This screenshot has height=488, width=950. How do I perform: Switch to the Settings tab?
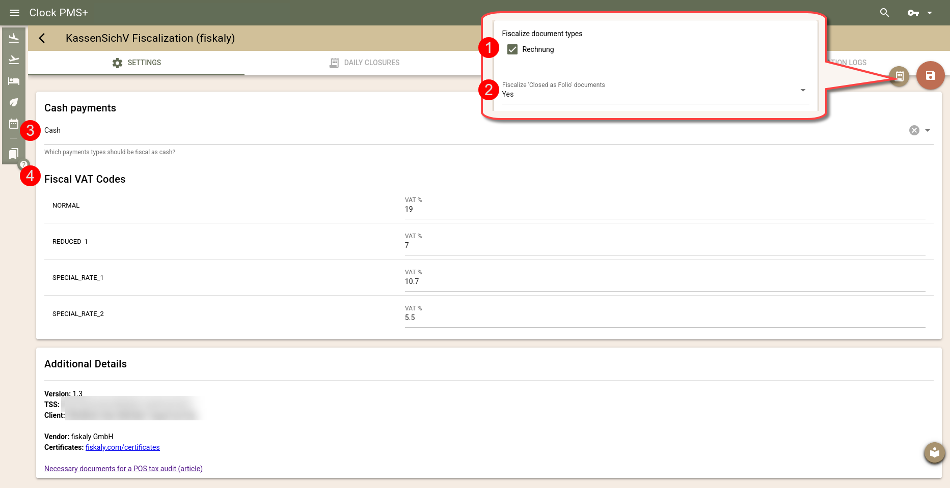tap(137, 63)
